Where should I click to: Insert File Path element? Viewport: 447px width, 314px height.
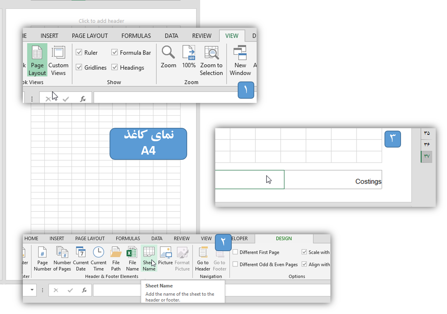(x=116, y=259)
